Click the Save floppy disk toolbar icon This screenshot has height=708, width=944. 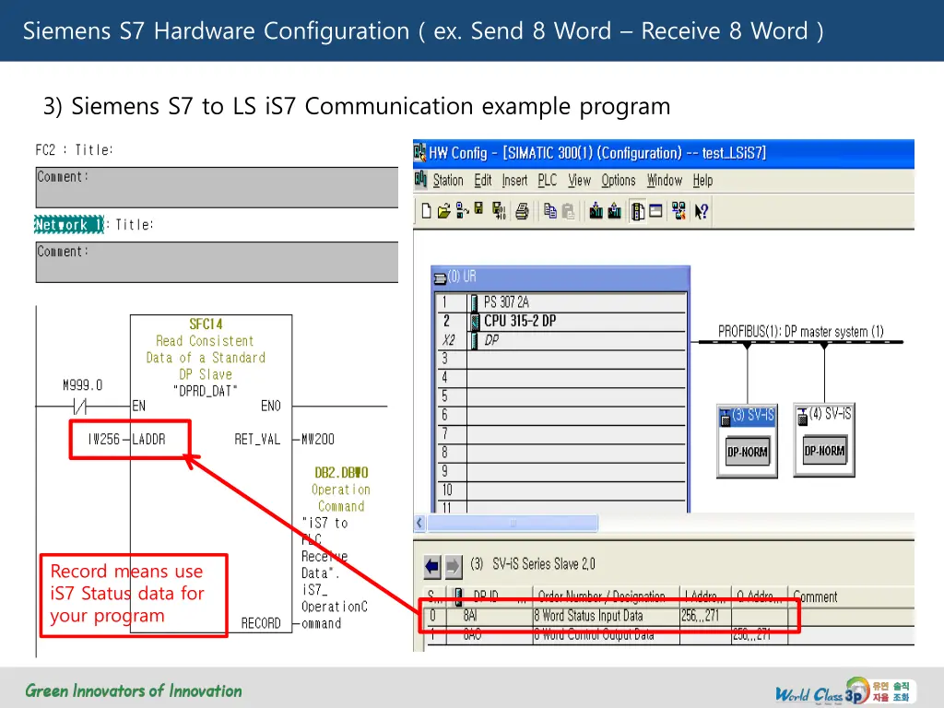[478, 209]
